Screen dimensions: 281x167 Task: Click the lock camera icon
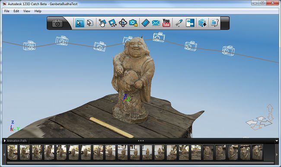coord(133,23)
